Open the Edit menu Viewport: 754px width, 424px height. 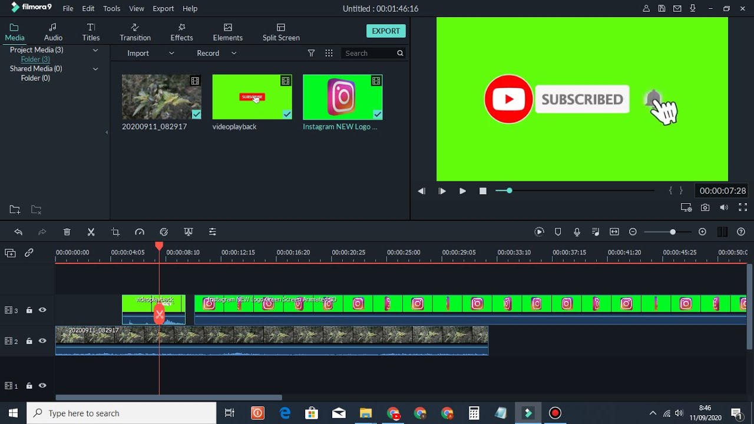click(x=88, y=9)
